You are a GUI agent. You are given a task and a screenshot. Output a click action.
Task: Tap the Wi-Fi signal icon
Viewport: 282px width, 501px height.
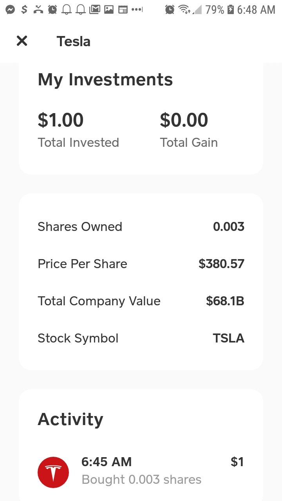coord(184,10)
